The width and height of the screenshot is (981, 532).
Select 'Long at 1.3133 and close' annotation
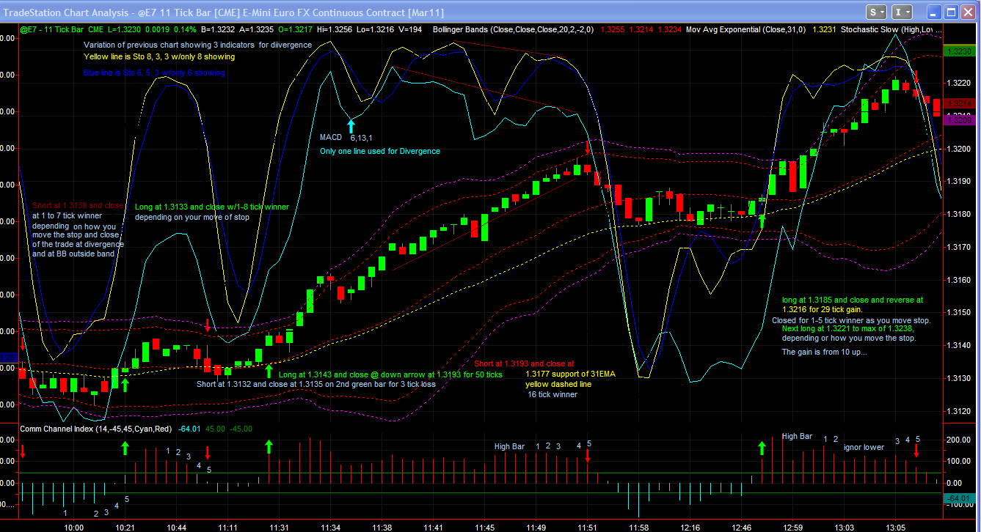[212, 207]
